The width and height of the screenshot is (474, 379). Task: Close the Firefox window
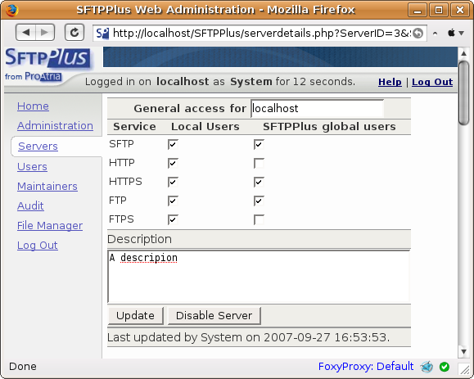460,10
